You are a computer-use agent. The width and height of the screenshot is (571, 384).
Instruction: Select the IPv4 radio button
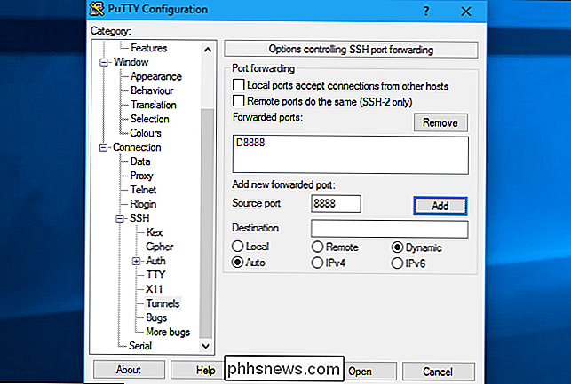317,263
